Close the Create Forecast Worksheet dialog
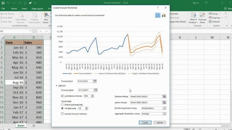 [x=166, y=8]
